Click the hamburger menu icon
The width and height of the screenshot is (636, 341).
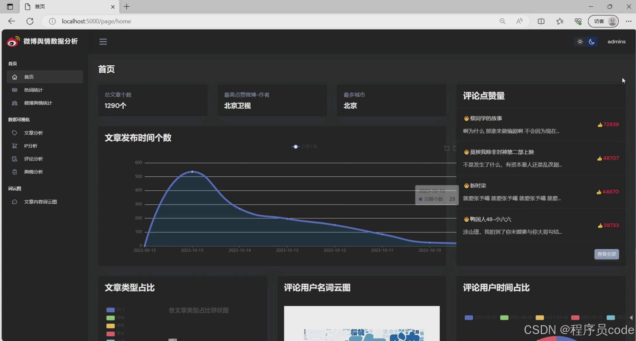point(103,42)
